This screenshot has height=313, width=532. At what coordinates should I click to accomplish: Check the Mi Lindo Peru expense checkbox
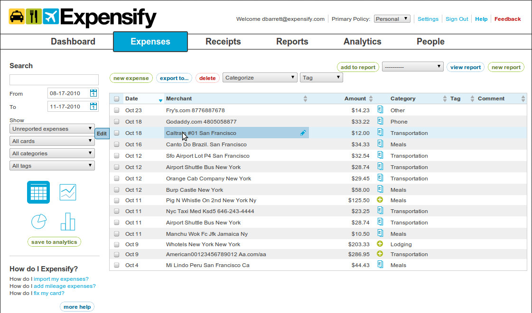click(116, 265)
